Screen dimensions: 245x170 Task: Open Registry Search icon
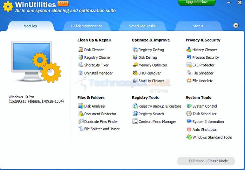(135, 113)
